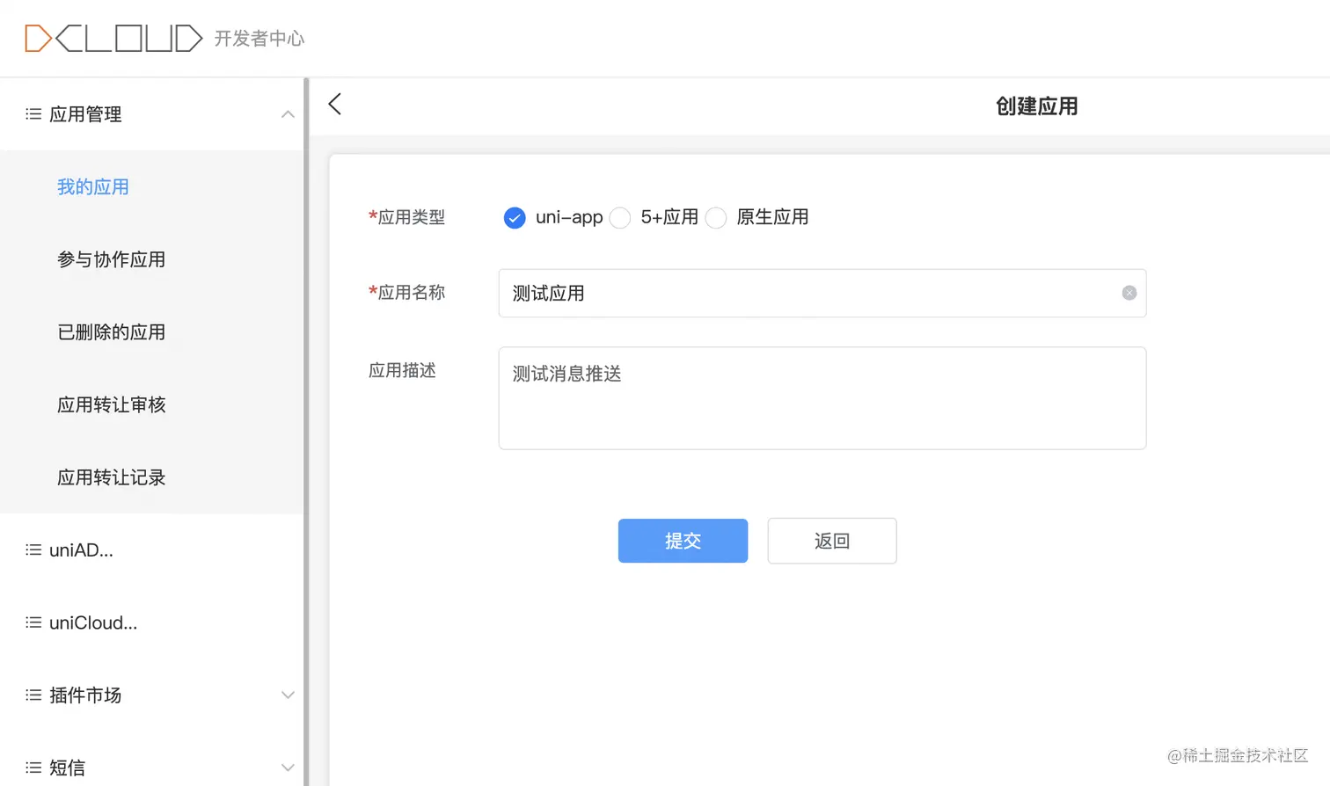Click the 提交 submit button
The width and height of the screenshot is (1330, 786).
pos(683,541)
